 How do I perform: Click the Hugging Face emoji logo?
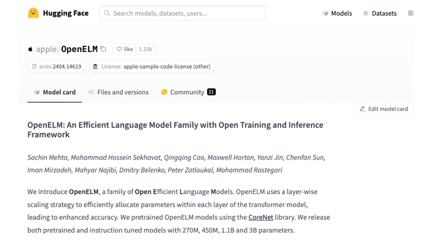pyautogui.click(x=33, y=13)
